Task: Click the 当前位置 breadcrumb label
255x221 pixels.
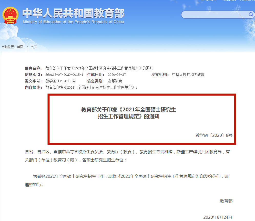Action: point(9,47)
